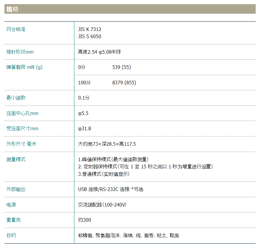Viewport: 264px width, 250px height.
Task: Click the 8379 (855) spring load value
Action: click(x=124, y=83)
